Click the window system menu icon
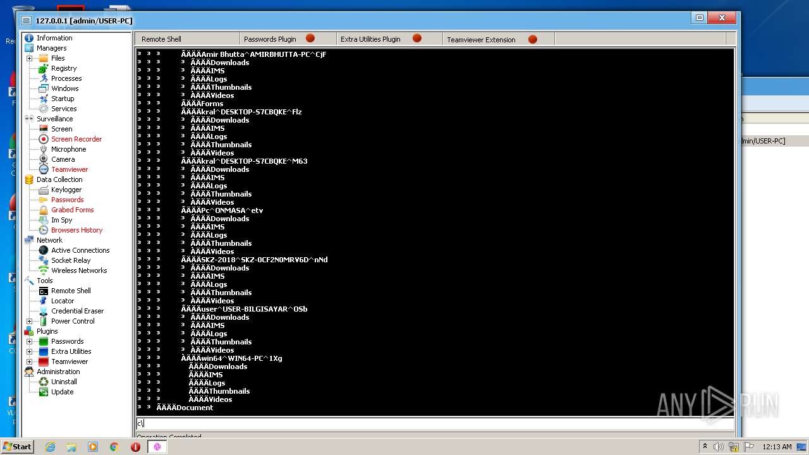The height and width of the screenshot is (455, 809). point(25,20)
